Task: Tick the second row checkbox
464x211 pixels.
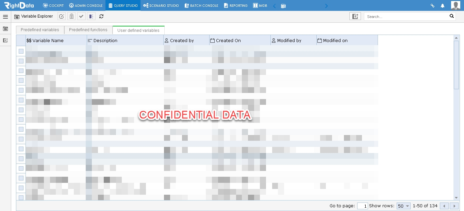Action: coord(21,61)
